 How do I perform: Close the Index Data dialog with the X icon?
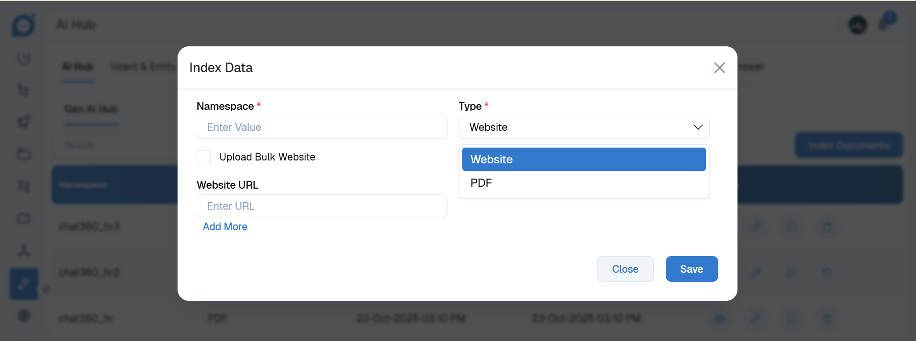(719, 68)
